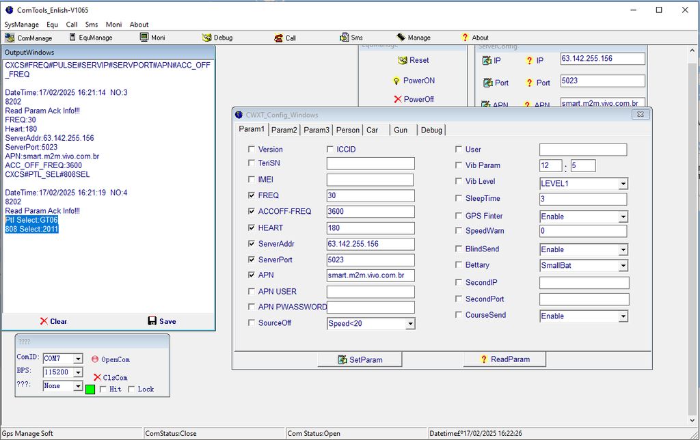Screen dimensions: 700x440
Task: Uncheck the FREQ checkbox
Action: click(x=252, y=195)
